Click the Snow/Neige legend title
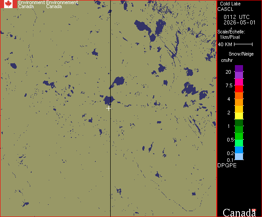Image resolution: width=262 pixels, height=217 pixels. [x=241, y=54]
